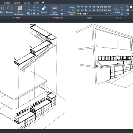Switch to the Online tab
The height and width of the screenshot is (133, 133).
(36, 3)
